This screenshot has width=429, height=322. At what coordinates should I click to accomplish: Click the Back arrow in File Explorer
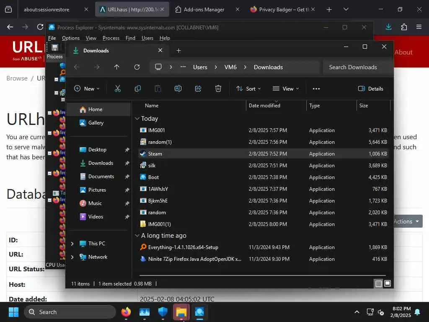(77, 67)
